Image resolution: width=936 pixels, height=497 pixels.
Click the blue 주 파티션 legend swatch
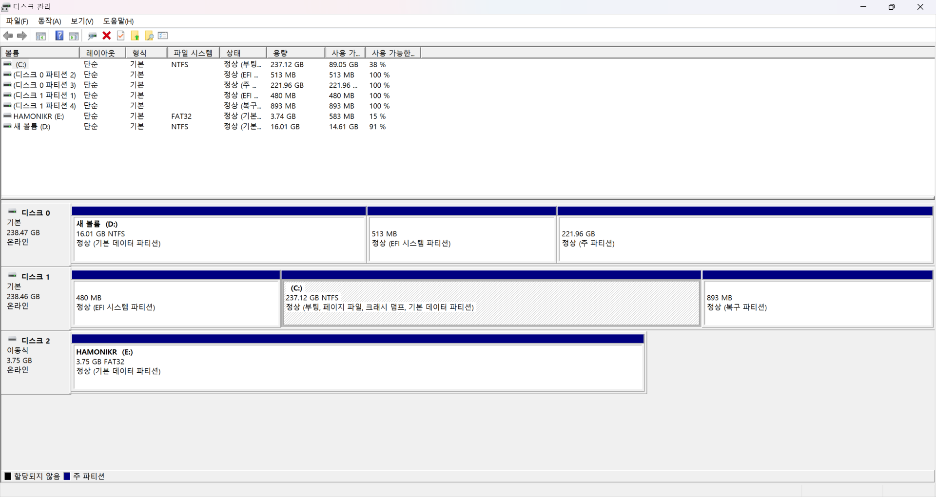click(x=67, y=476)
